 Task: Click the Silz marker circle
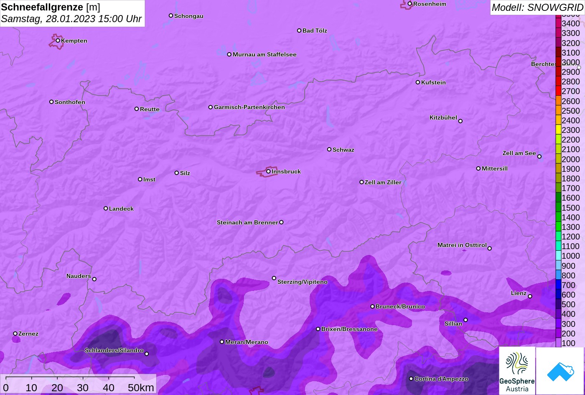pos(177,173)
